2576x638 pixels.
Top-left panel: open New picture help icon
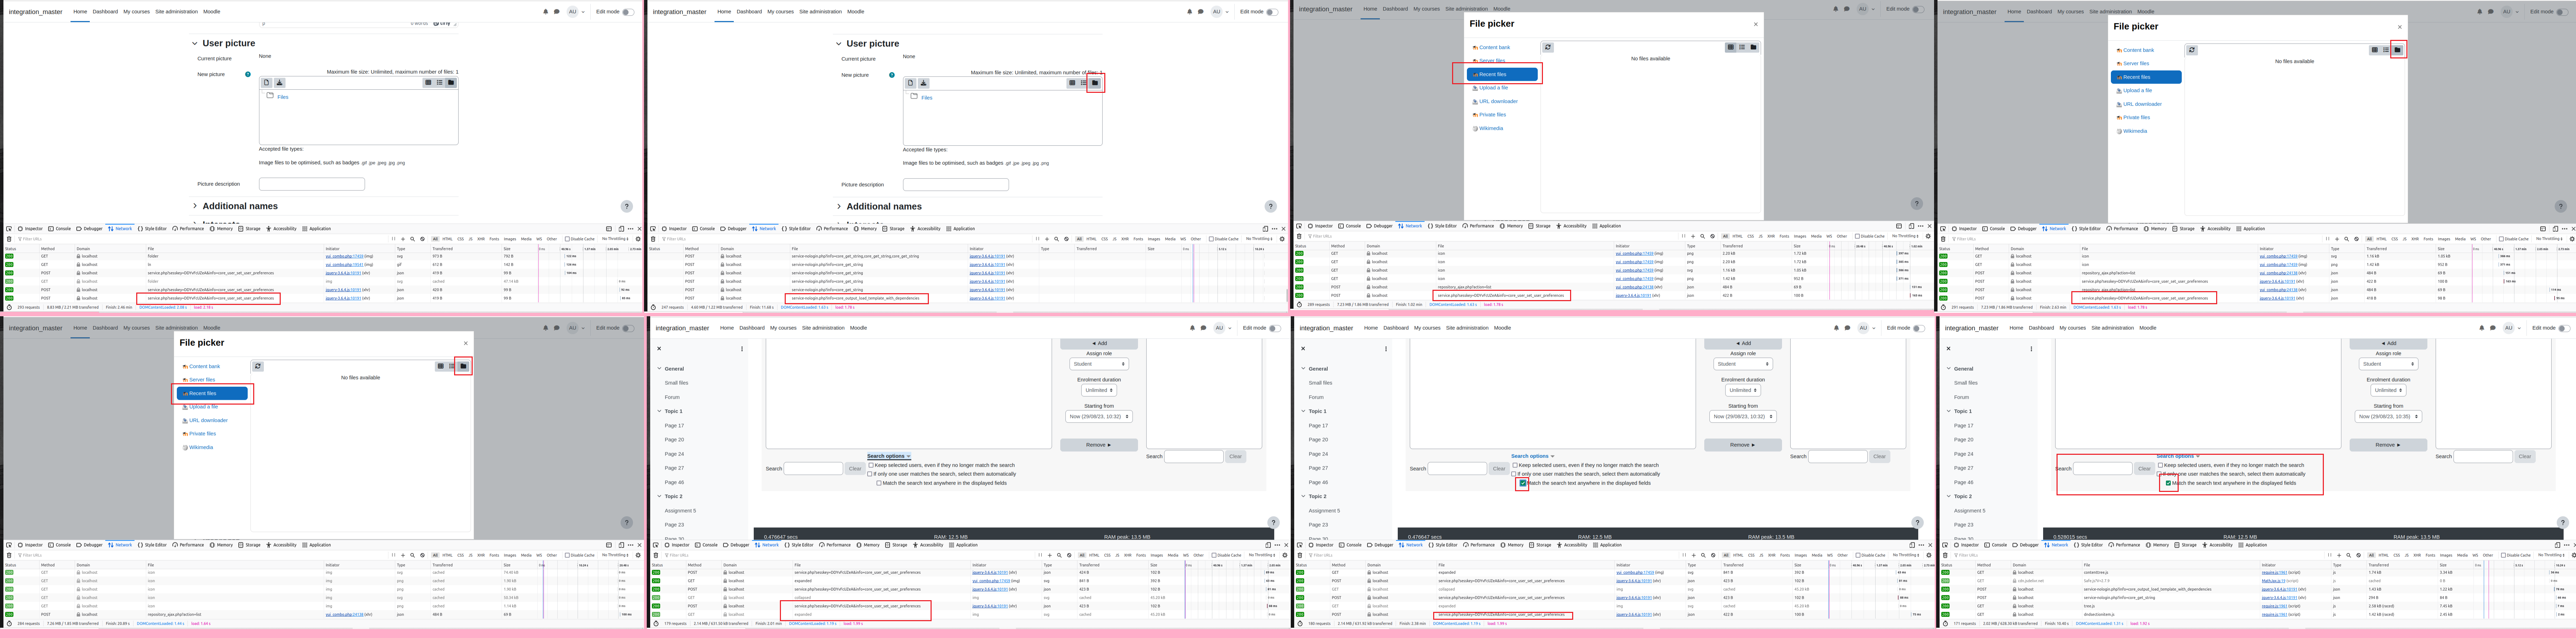coord(248,74)
